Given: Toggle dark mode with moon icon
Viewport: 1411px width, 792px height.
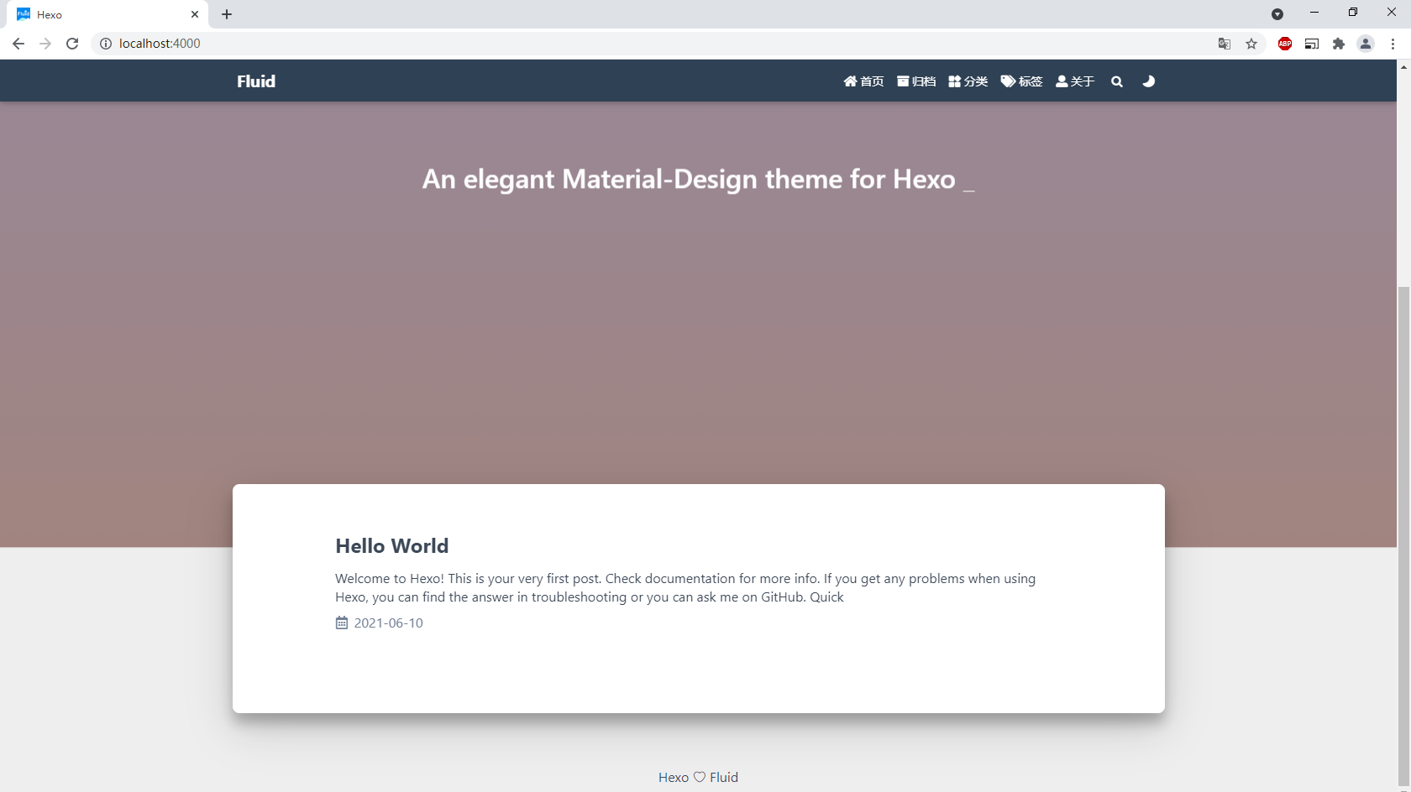Looking at the screenshot, I should [x=1148, y=81].
